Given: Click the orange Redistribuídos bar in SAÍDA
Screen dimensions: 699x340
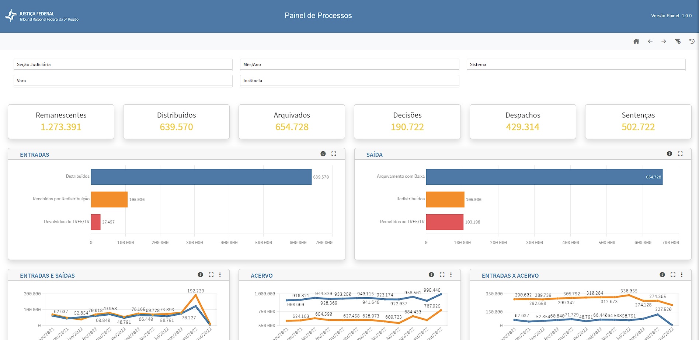Looking at the screenshot, I should (445, 200).
